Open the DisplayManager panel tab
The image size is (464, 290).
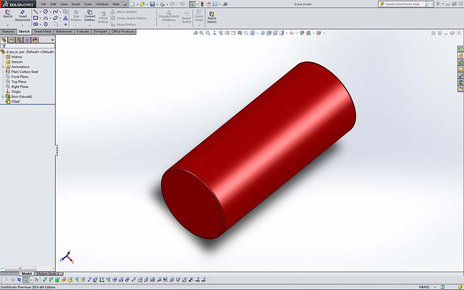[35, 40]
